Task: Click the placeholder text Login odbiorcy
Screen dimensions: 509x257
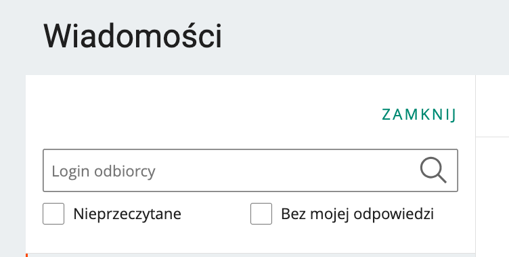Action: pyautogui.click(x=104, y=171)
